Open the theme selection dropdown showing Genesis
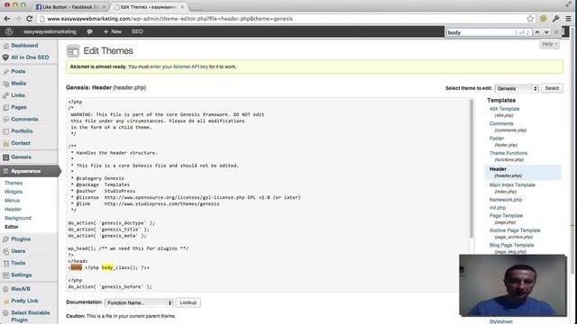 tap(517, 88)
